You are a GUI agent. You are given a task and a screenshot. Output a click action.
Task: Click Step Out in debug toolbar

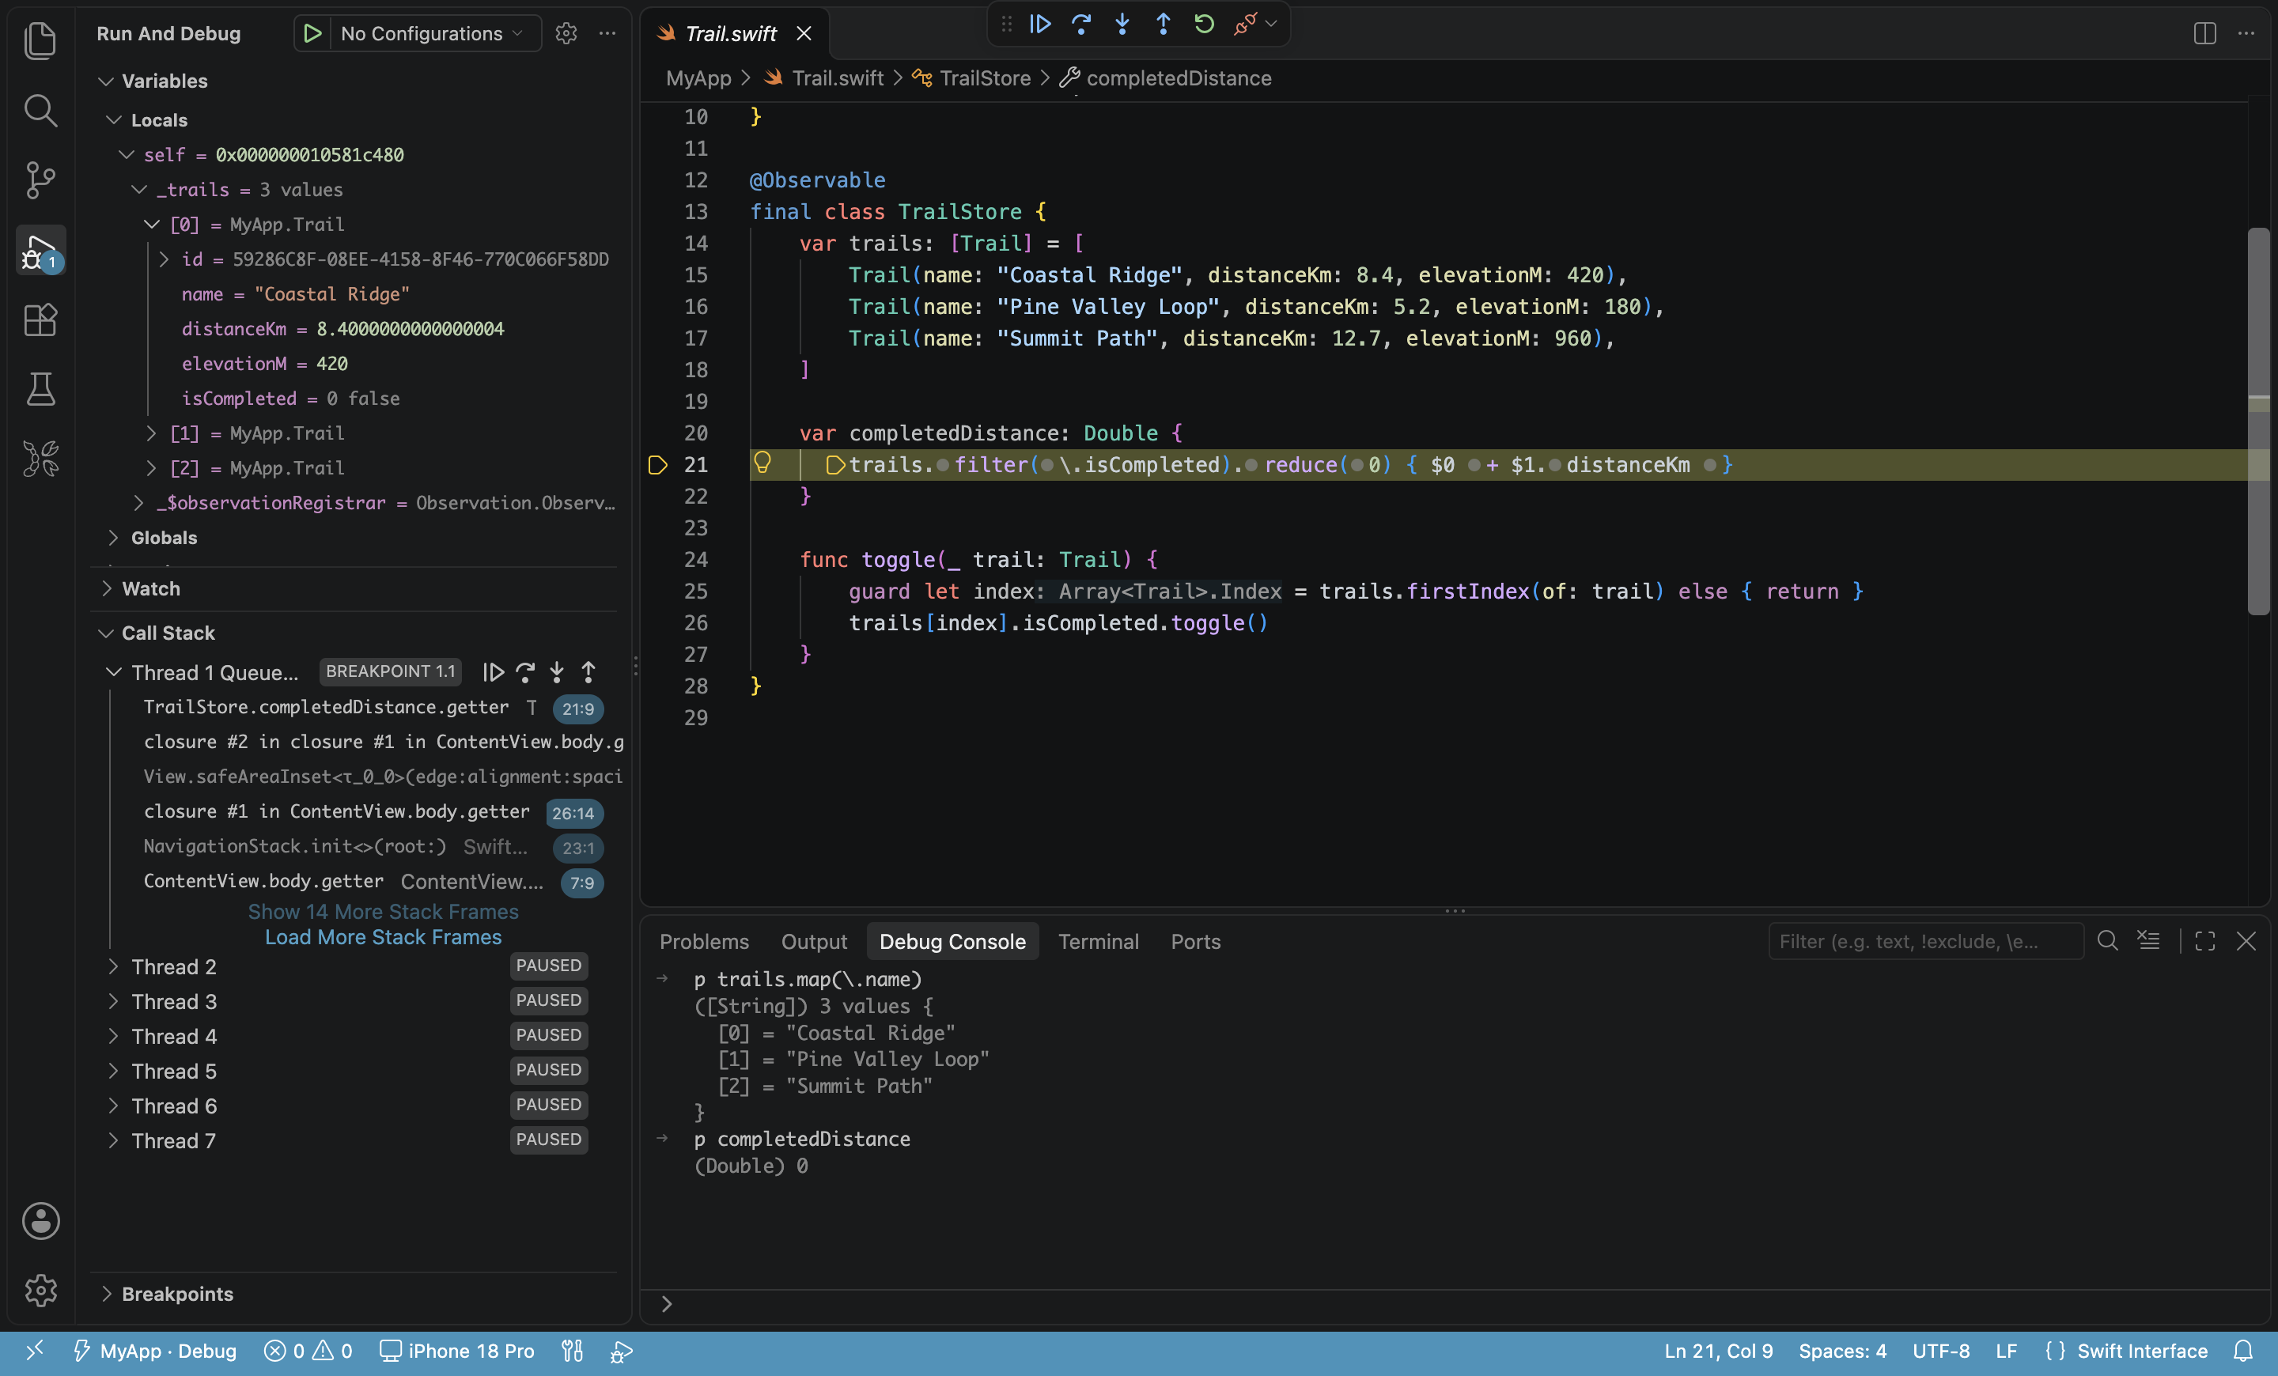coord(1163,24)
